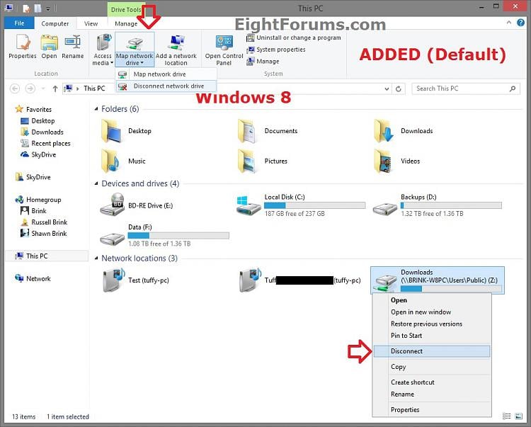Select Shawn Brink under Homegroup
The width and height of the screenshot is (531, 427).
[43, 234]
